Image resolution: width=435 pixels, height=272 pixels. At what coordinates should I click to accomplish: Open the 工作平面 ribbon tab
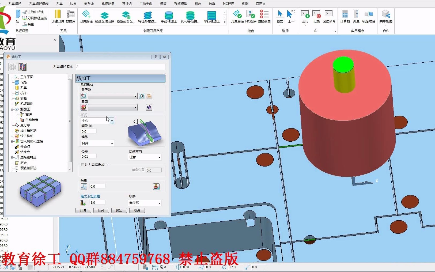pyautogui.click(x=146, y=3)
